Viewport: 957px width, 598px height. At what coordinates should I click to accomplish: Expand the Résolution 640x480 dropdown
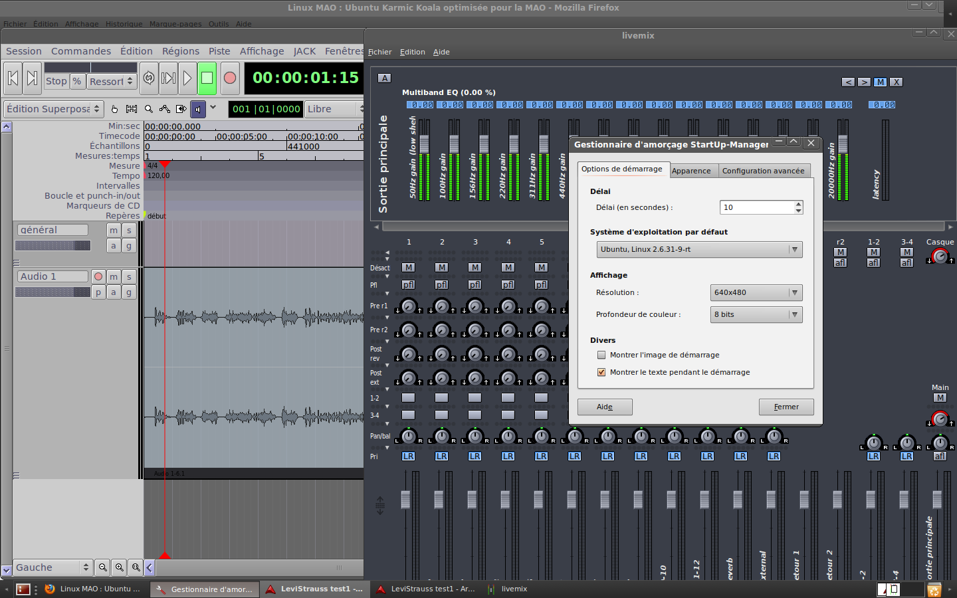[x=756, y=292]
